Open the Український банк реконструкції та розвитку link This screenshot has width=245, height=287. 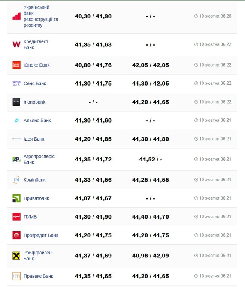click(41, 16)
